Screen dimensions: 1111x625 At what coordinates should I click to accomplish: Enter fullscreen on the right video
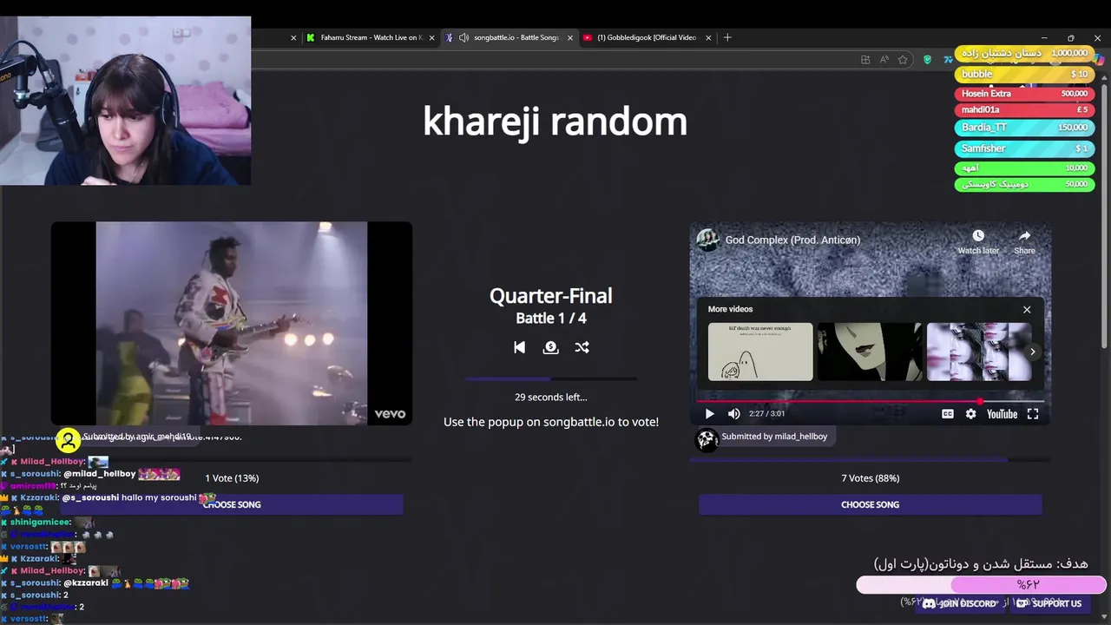coord(1033,414)
